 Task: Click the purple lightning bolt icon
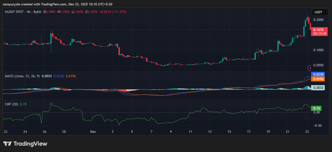(x=310, y=68)
